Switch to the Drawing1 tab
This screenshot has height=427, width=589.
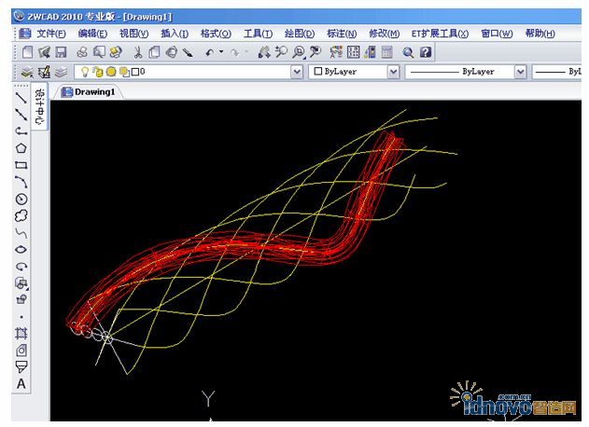(x=89, y=92)
